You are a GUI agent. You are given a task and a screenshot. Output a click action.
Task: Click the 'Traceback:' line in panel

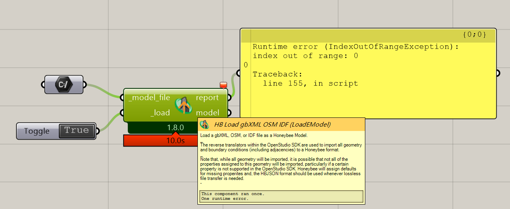[x=278, y=74]
